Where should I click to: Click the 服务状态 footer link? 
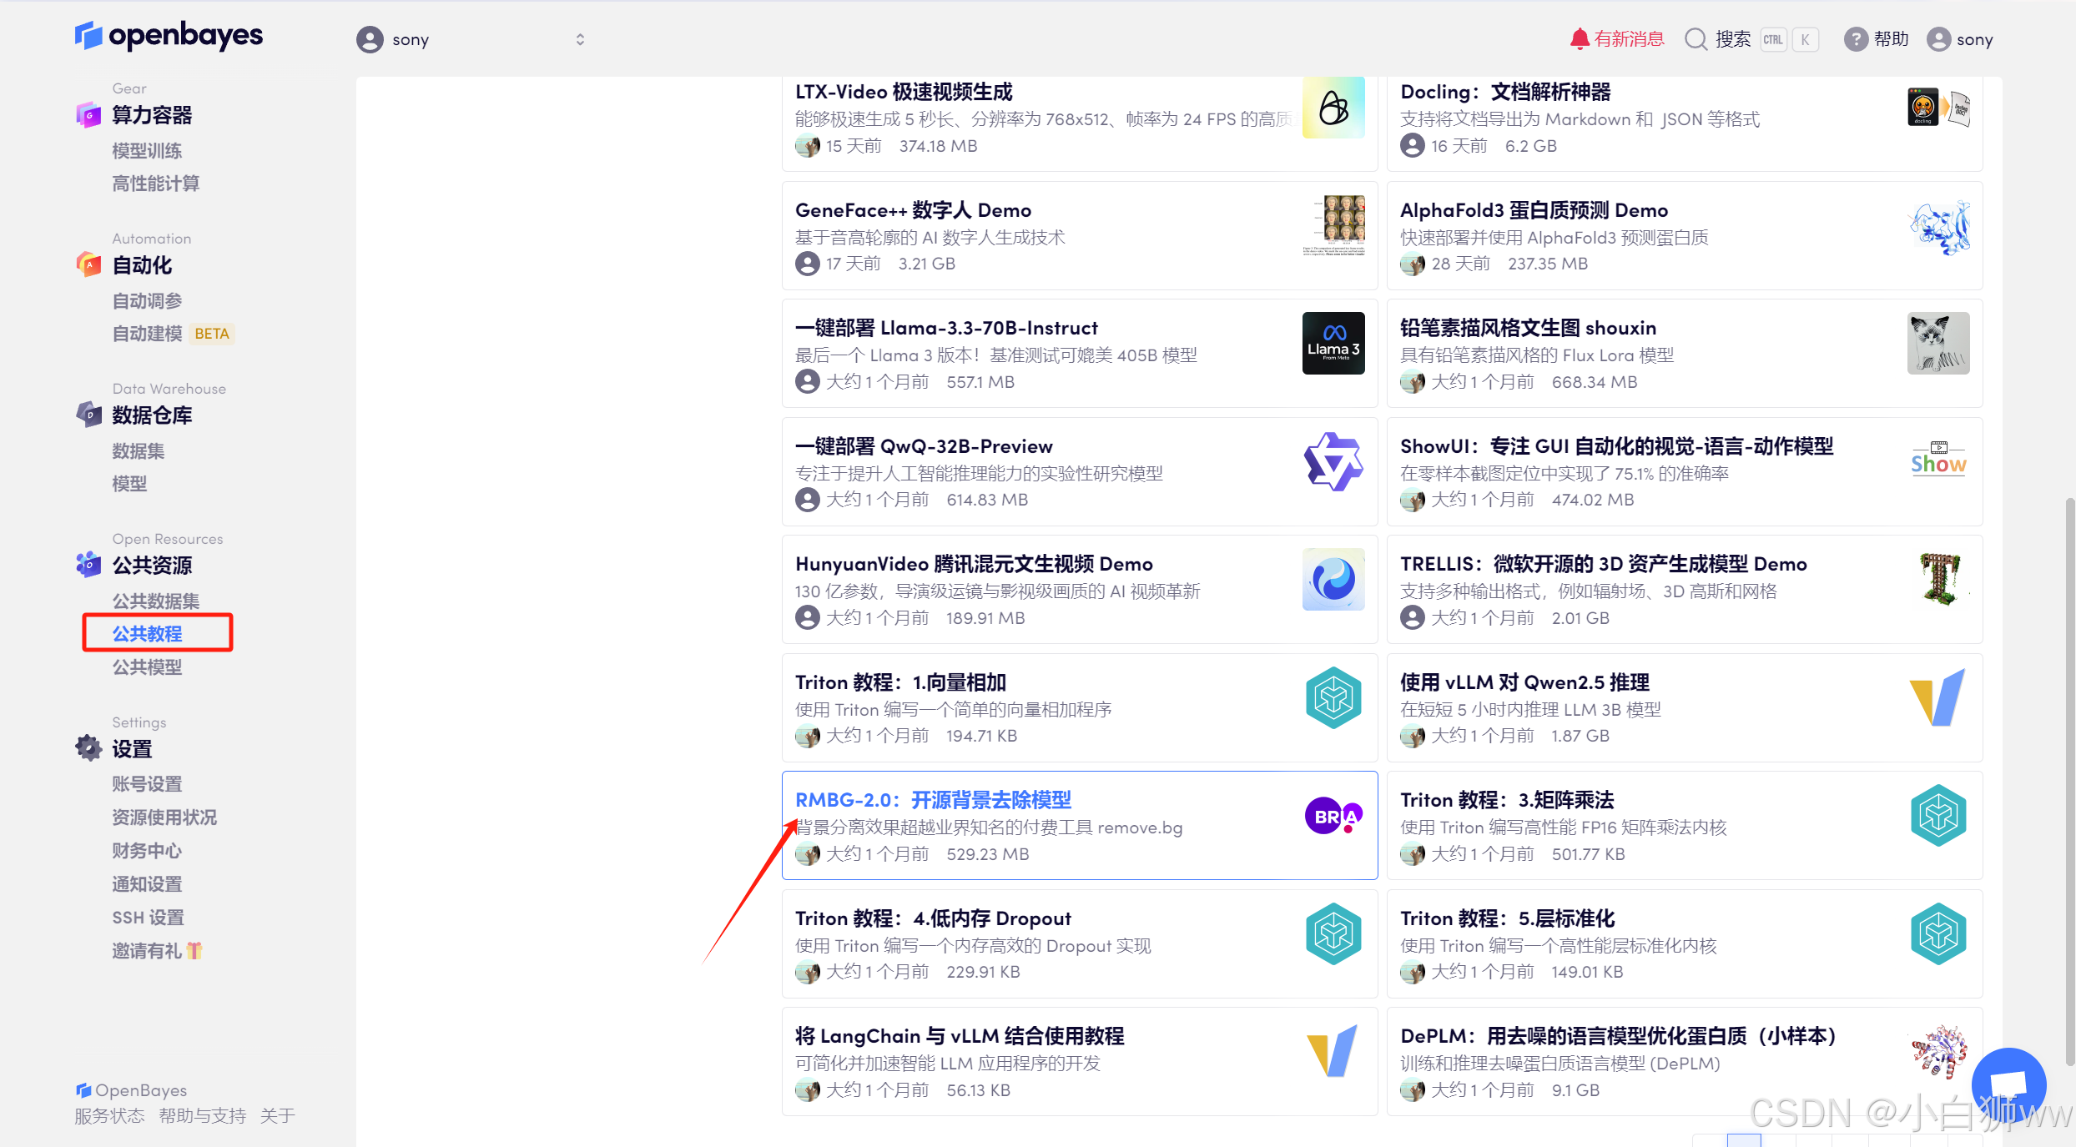pos(109,1115)
